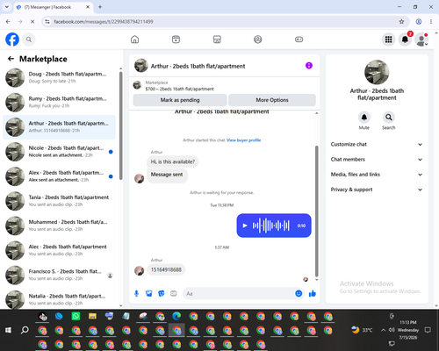Screen dimensions: 439x351
Task: Send a thumbs-up like
Action: [313, 293]
